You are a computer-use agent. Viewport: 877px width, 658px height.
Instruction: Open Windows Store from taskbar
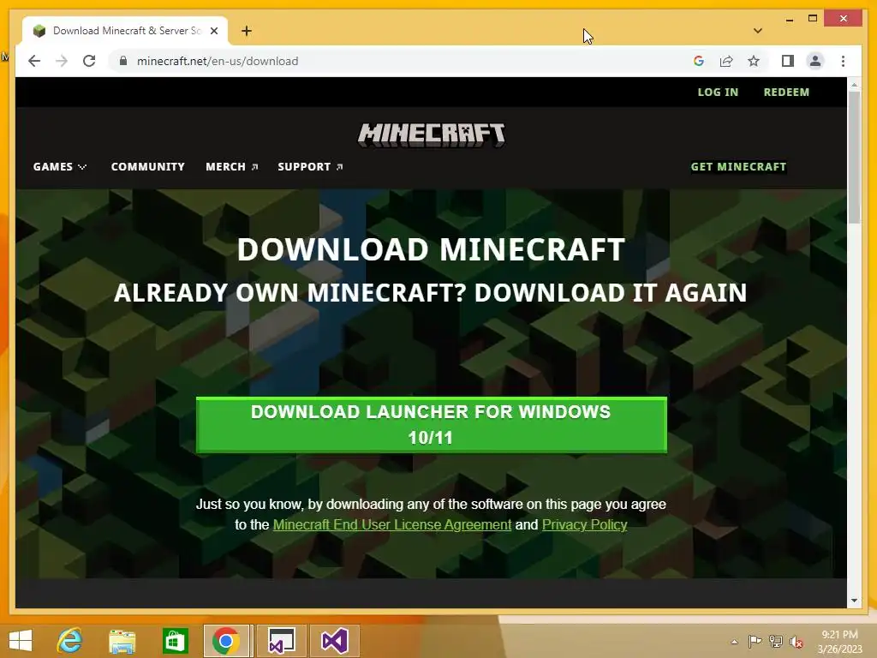175,641
